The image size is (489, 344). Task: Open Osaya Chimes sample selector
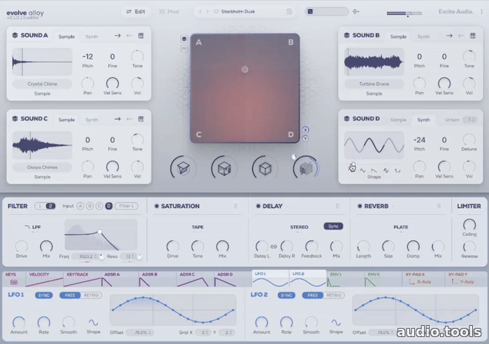[x=42, y=167]
